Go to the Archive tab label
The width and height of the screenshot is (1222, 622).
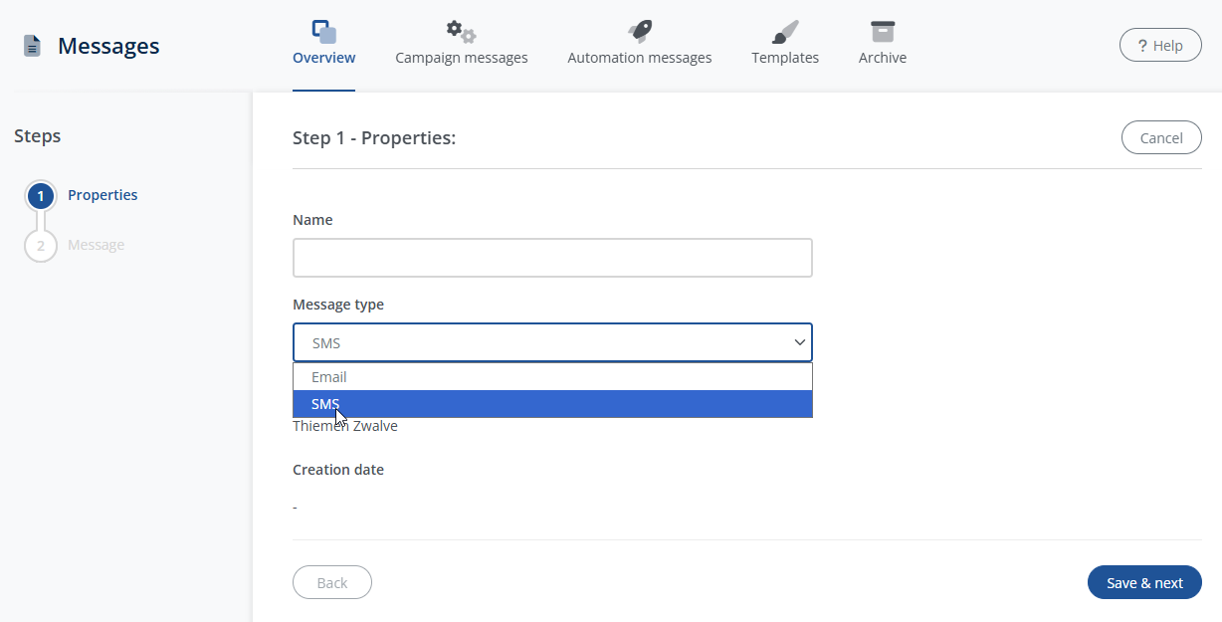pyautogui.click(x=882, y=58)
